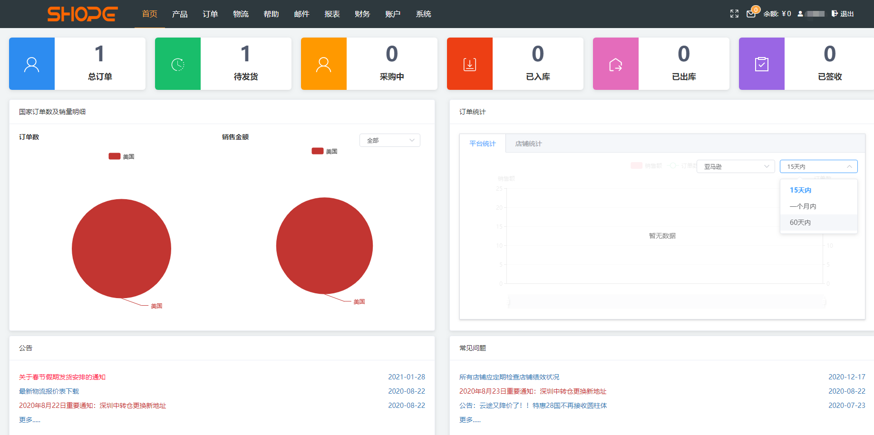
Task: Expand the 全部 country dropdown
Action: pyautogui.click(x=390, y=140)
